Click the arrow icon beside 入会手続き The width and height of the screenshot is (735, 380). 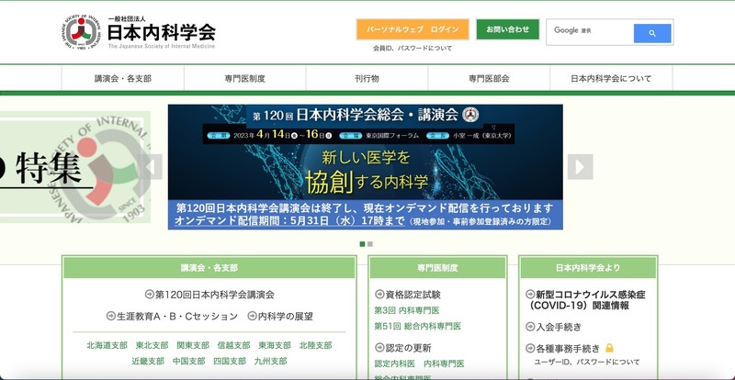coord(530,326)
